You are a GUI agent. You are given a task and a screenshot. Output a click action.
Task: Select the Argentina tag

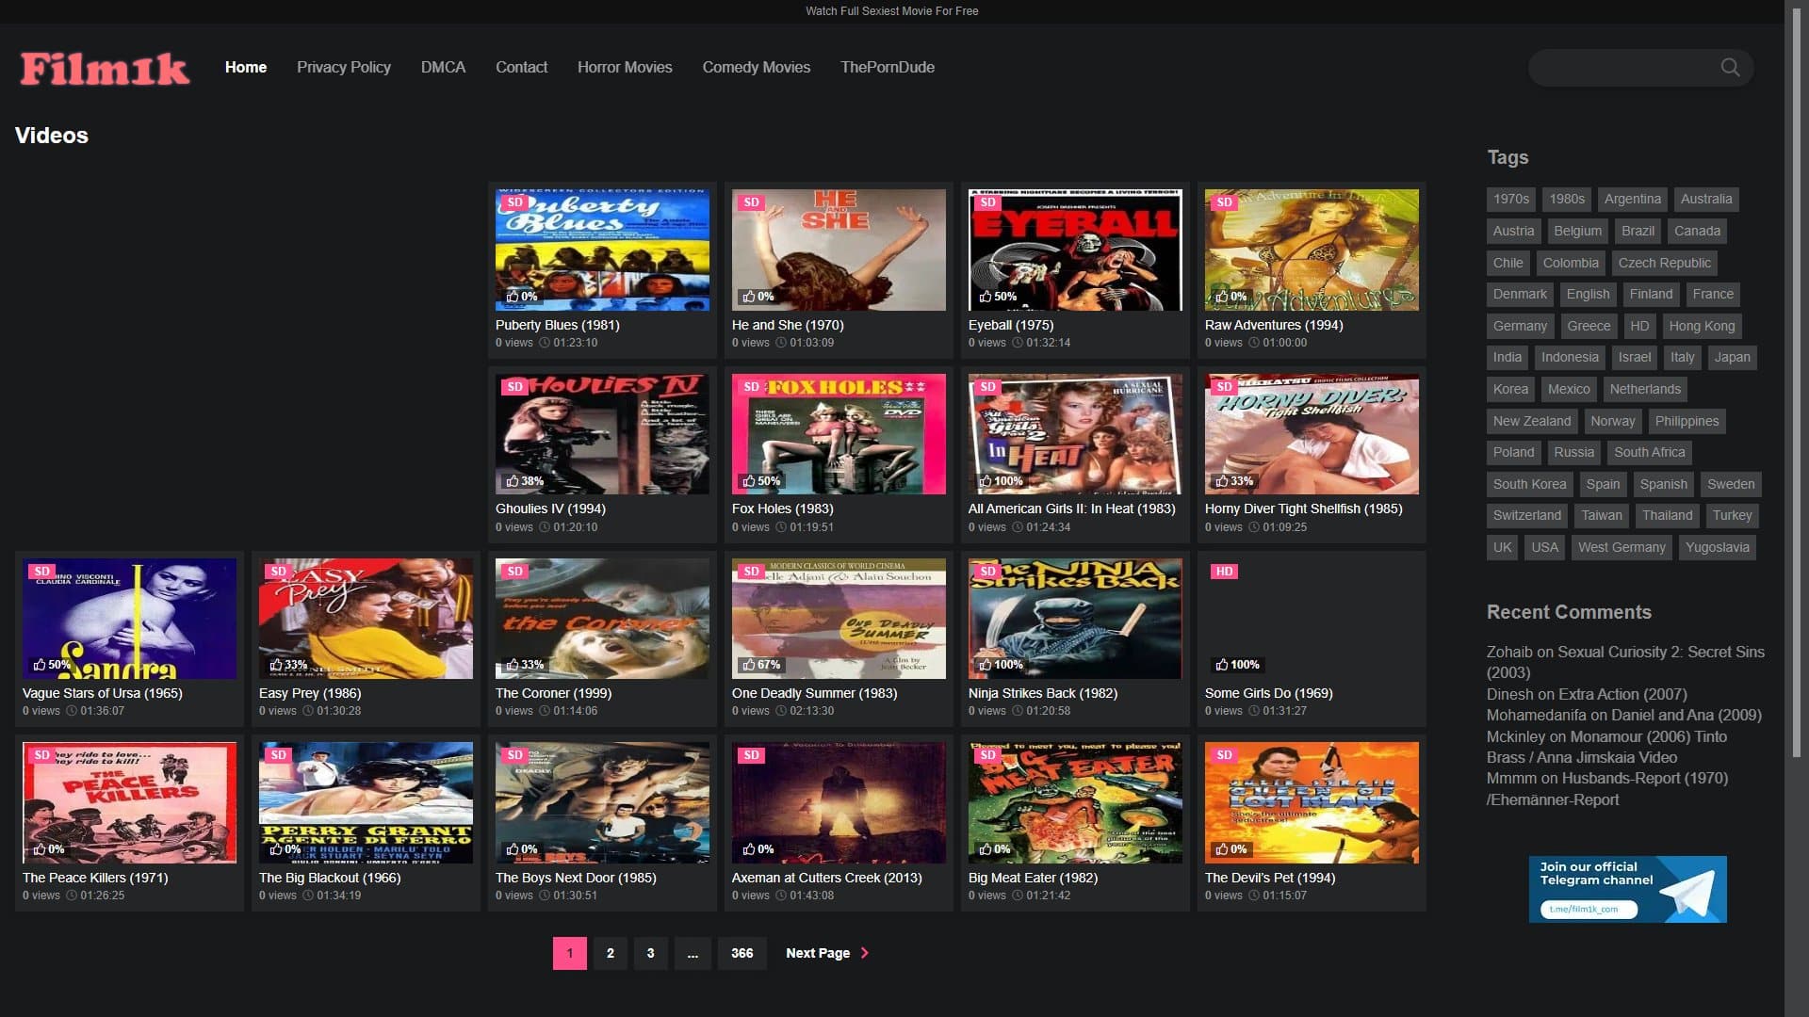click(1633, 200)
